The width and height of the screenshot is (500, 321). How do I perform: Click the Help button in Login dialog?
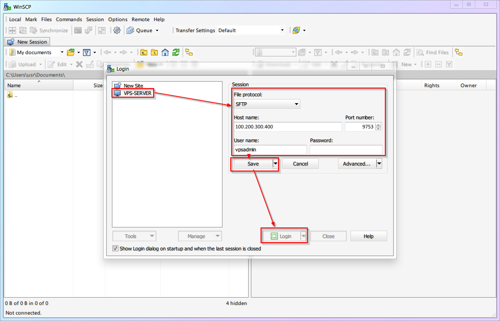coord(368,236)
